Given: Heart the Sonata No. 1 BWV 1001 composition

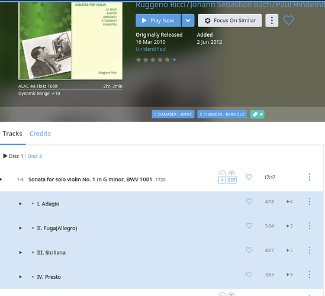Looking at the screenshot, I should (249, 177).
